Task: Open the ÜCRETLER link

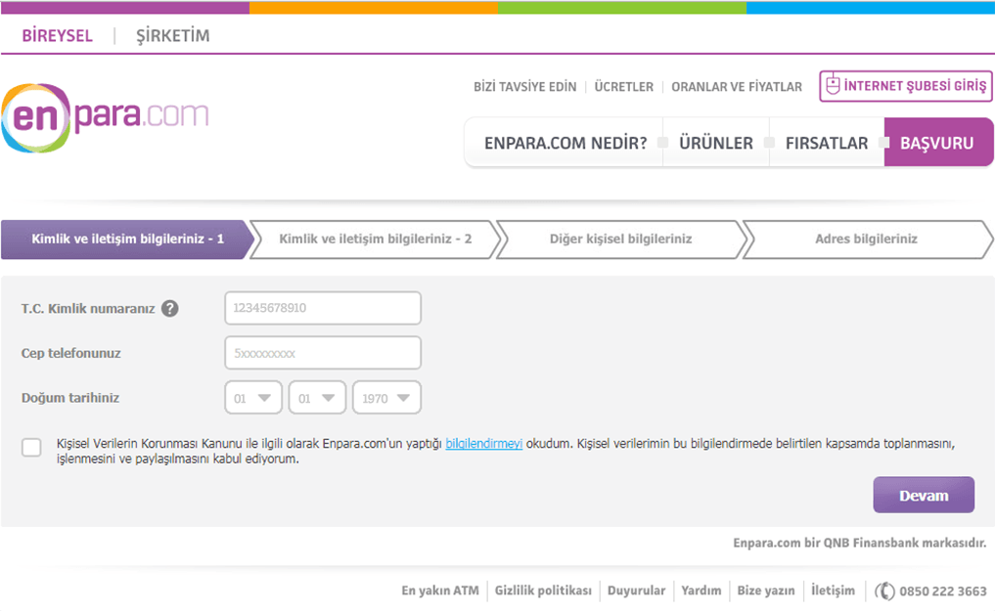Action: [624, 87]
